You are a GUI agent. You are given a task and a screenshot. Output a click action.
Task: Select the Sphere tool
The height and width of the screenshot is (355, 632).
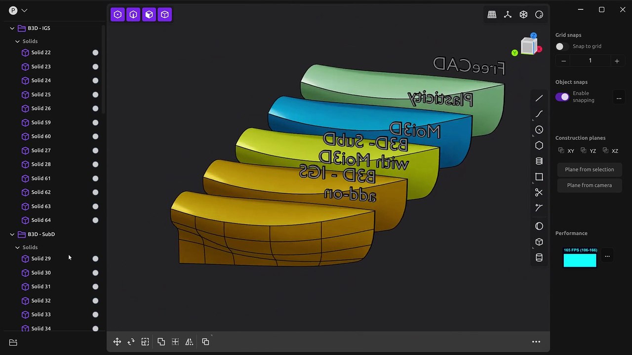(539, 226)
